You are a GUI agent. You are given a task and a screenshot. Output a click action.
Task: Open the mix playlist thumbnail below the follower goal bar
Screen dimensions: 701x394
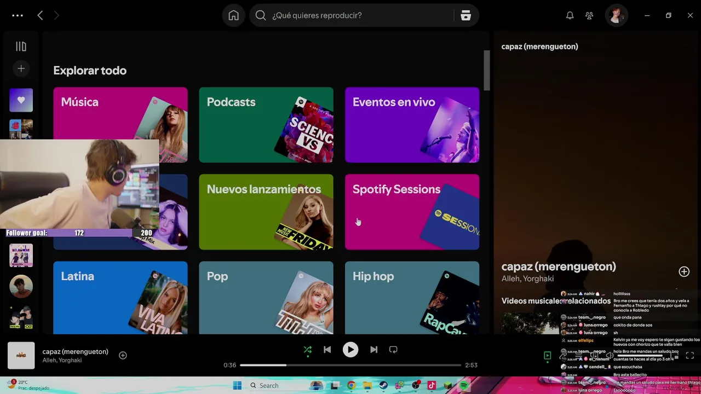(21, 255)
